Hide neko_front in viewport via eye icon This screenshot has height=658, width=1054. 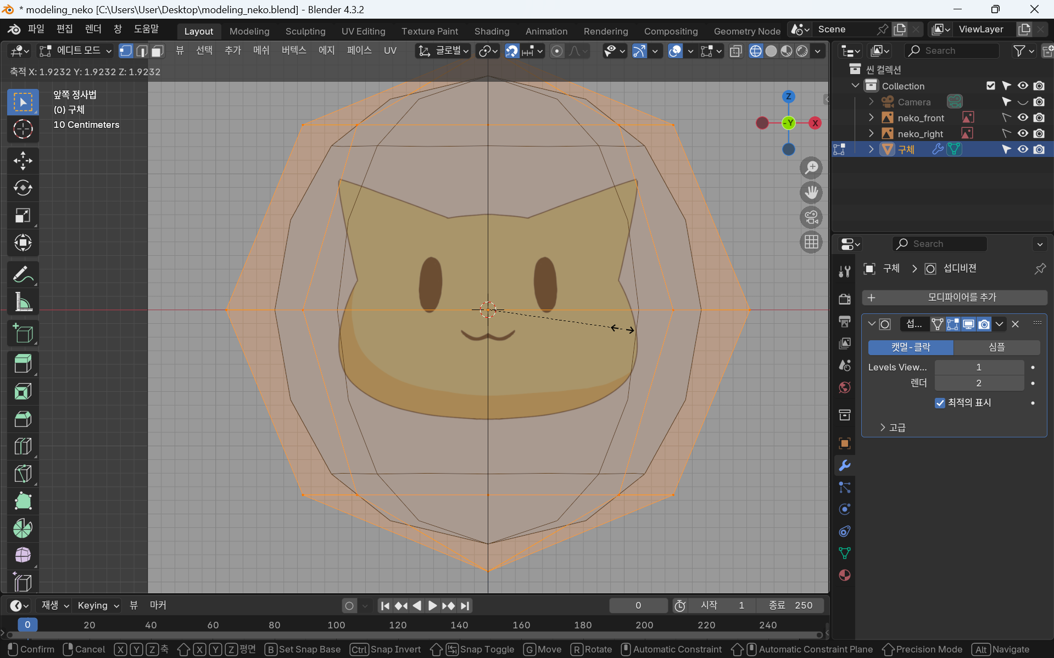click(1023, 117)
